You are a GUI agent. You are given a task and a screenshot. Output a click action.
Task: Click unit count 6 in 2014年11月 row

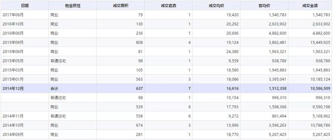click(189, 116)
